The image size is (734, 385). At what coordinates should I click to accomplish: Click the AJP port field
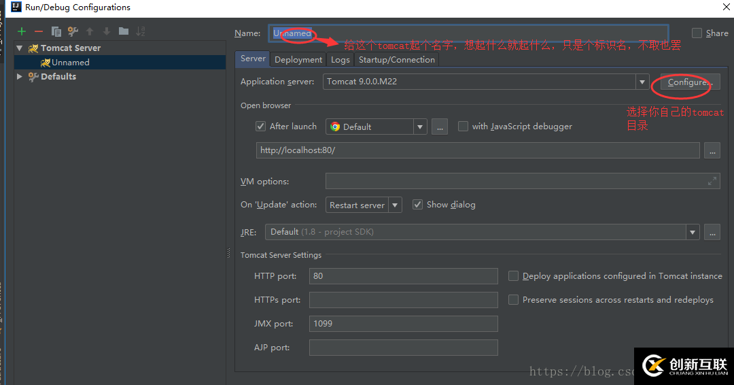pos(404,348)
